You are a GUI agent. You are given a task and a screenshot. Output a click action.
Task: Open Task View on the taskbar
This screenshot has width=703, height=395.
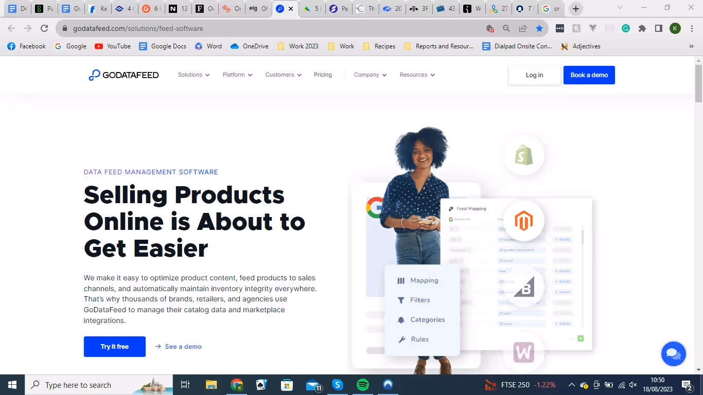186,385
